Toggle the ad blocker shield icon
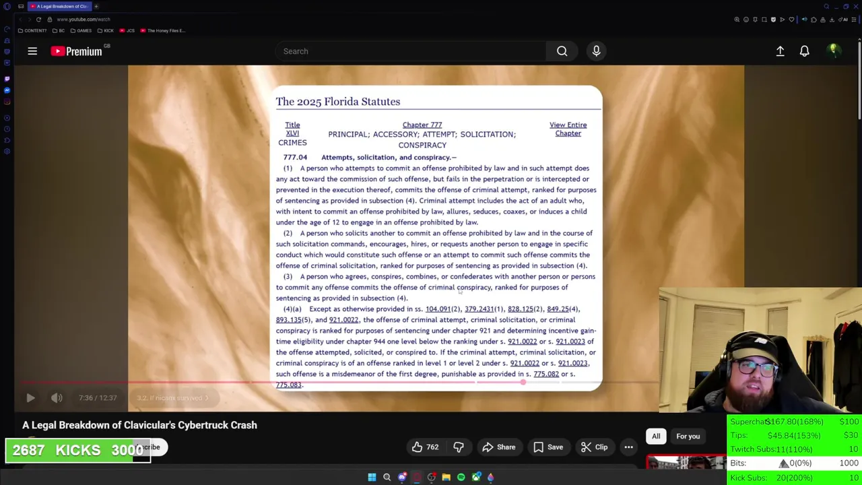 point(773,20)
